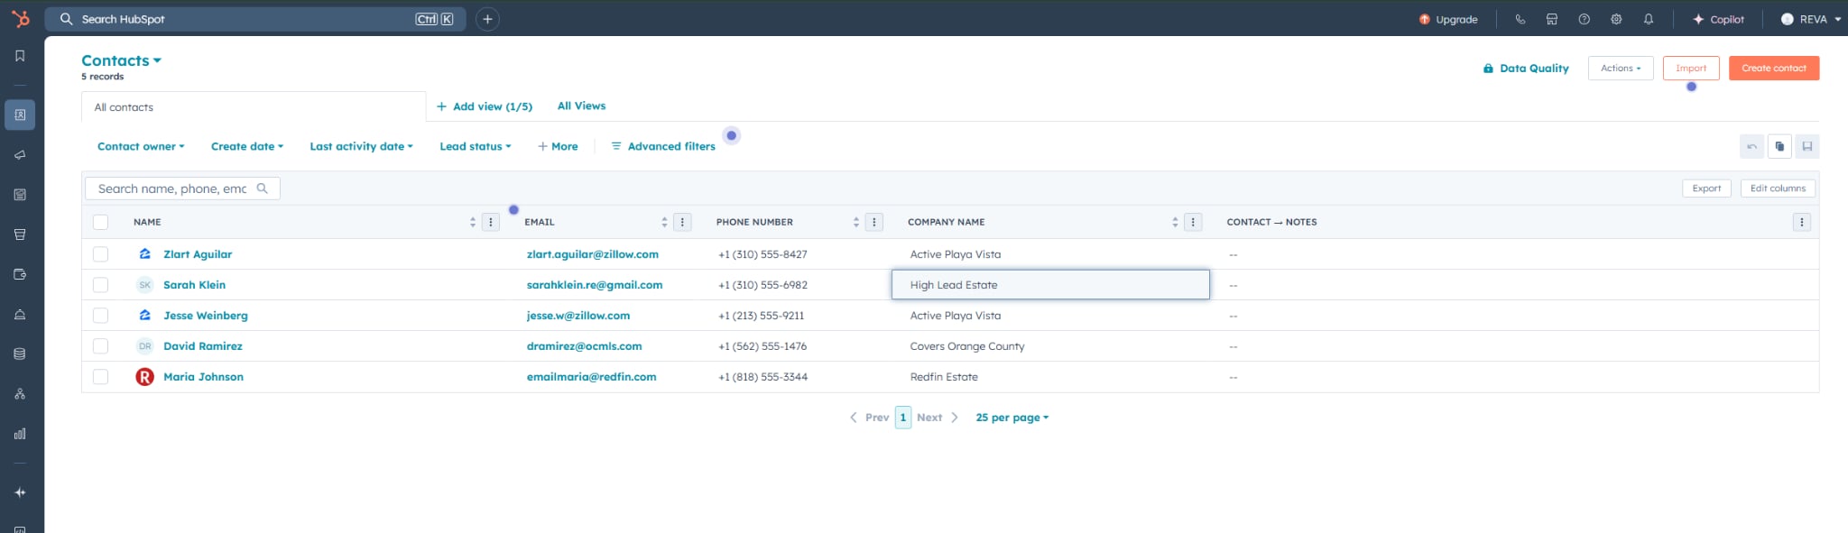Click the help question mark icon
Image resolution: width=1848 pixels, height=533 pixels.
[1584, 19]
